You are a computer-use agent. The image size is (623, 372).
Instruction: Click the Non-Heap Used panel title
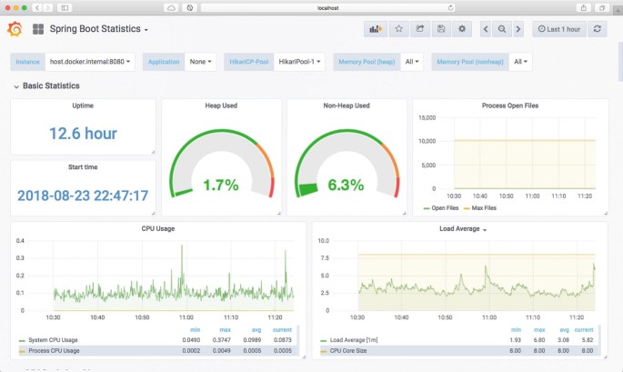click(x=347, y=106)
